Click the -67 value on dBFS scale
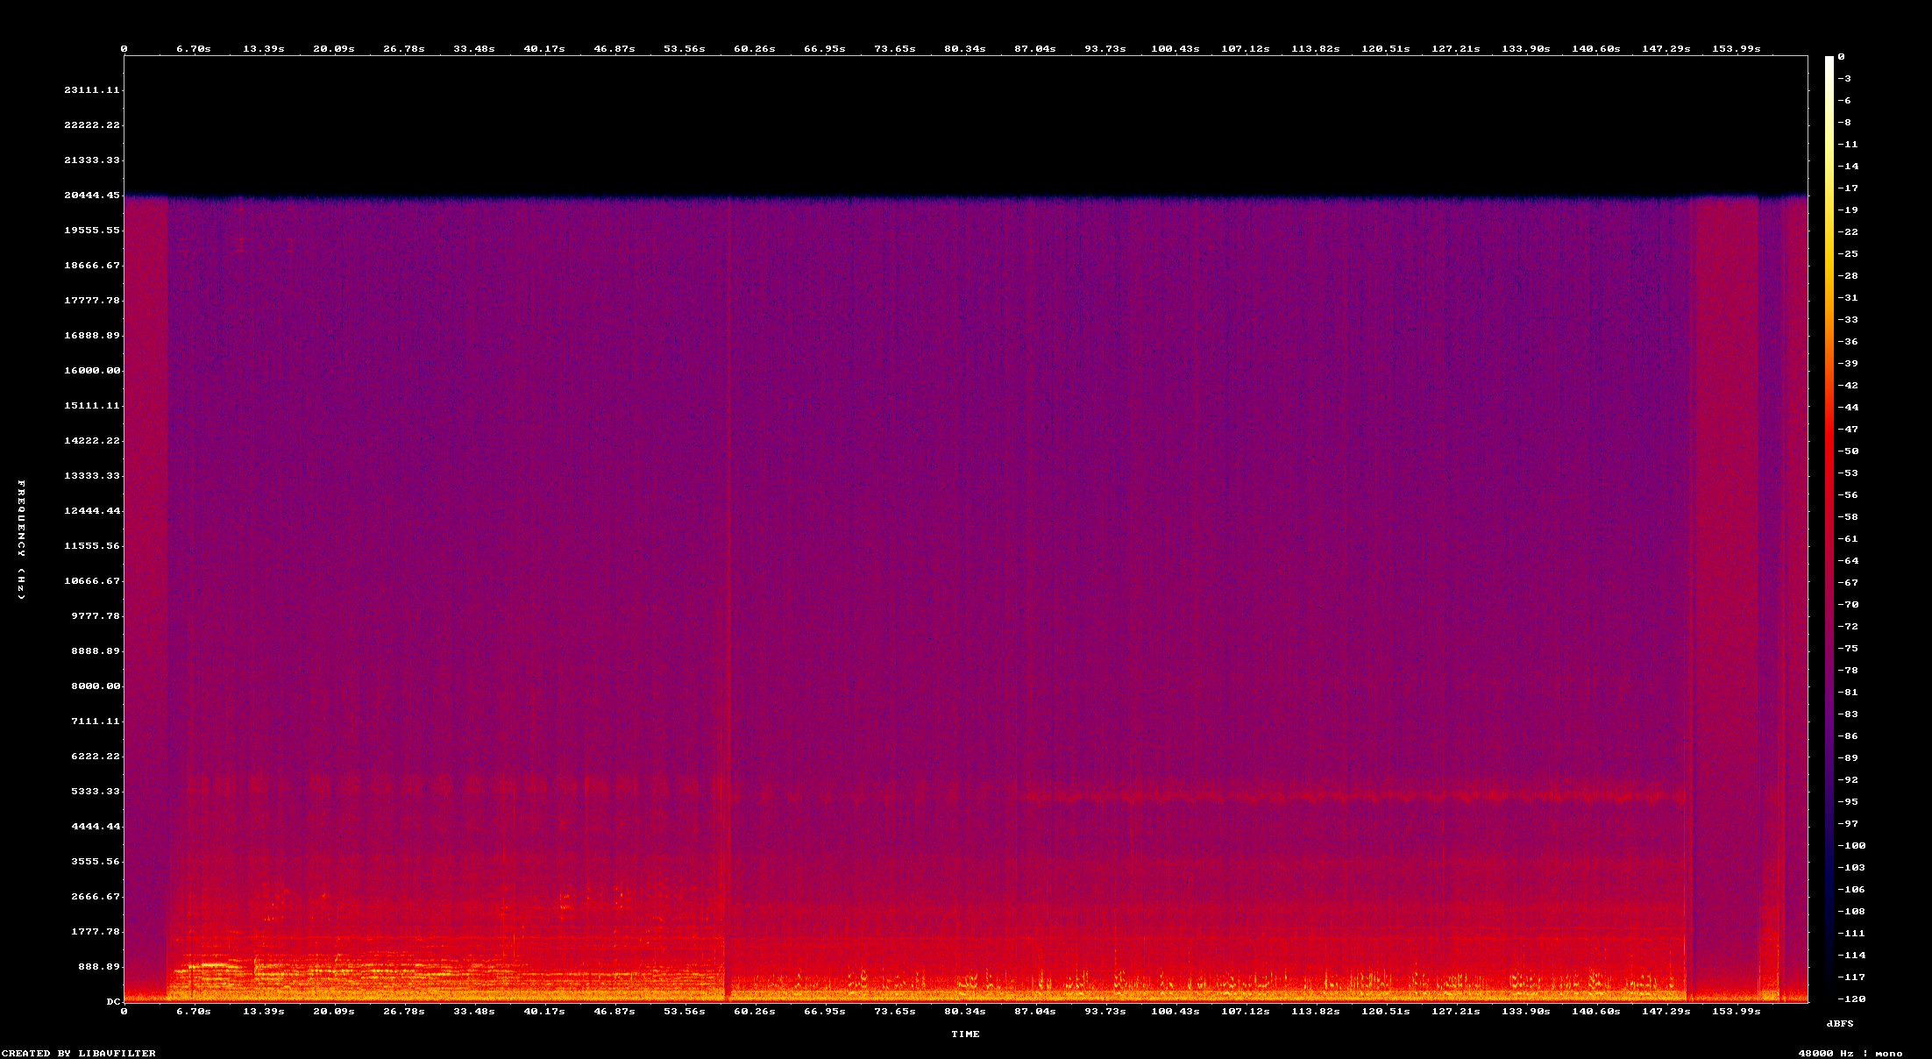Image resolution: width=1932 pixels, height=1059 pixels. click(x=1848, y=583)
